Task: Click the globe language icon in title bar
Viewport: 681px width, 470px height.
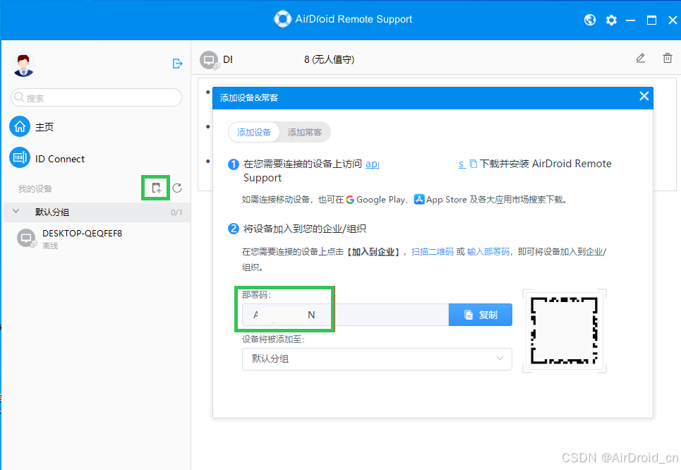Action: click(590, 20)
